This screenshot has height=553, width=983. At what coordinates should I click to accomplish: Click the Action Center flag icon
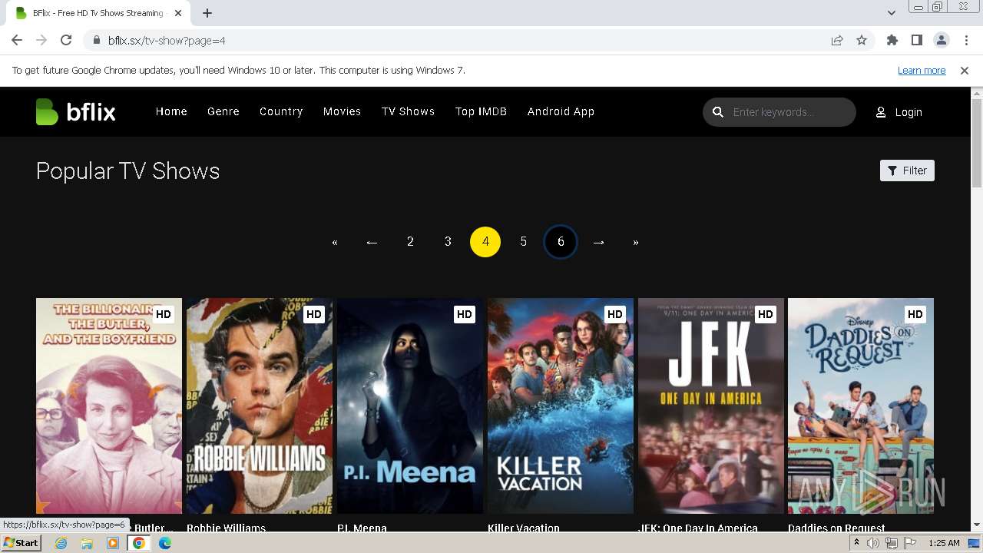tap(910, 543)
